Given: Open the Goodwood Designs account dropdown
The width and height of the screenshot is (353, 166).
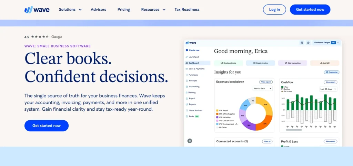Looking at the screenshot, I should tap(326, 43).
